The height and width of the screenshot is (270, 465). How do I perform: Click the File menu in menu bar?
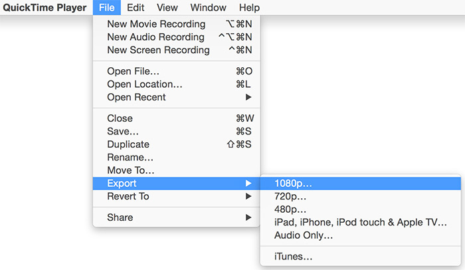pyautogui.click(x=107, y=7)
